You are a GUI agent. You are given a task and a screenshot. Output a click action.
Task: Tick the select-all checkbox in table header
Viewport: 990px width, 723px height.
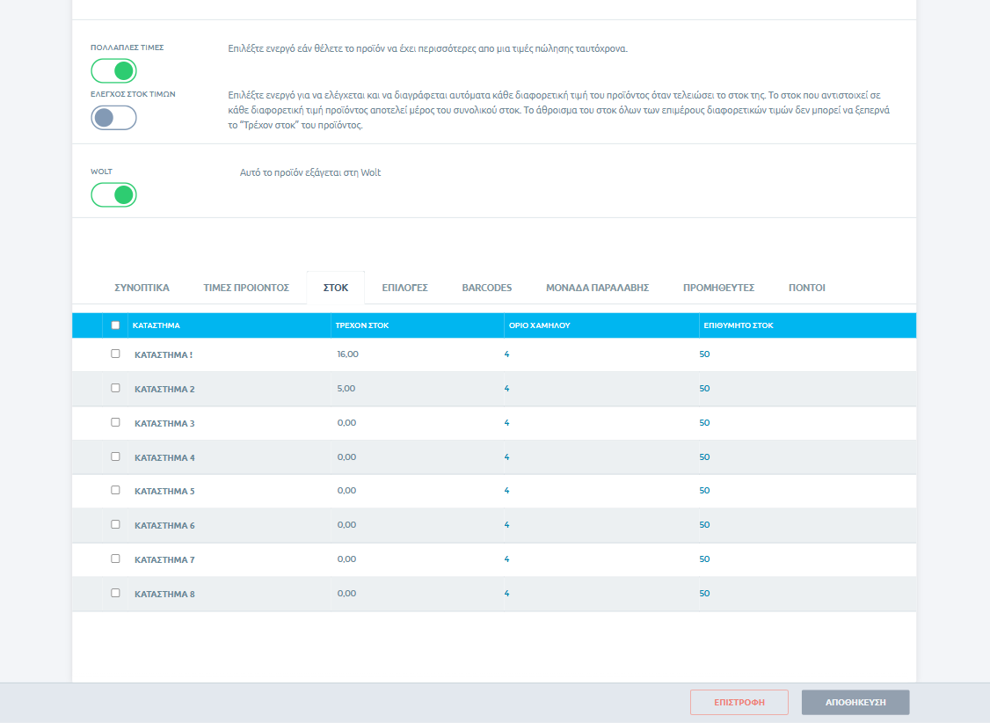click(x=115, y=325)
